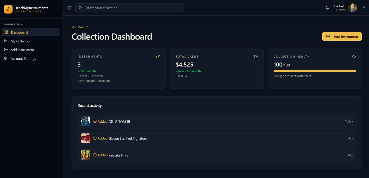Image resolution: width=369 pixels, height=178 pixels.
Task: Click the TrackMyInstruments music note logo
Action: 8,9
